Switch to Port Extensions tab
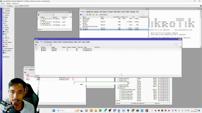The image size is (202, 113). (48, 42)
